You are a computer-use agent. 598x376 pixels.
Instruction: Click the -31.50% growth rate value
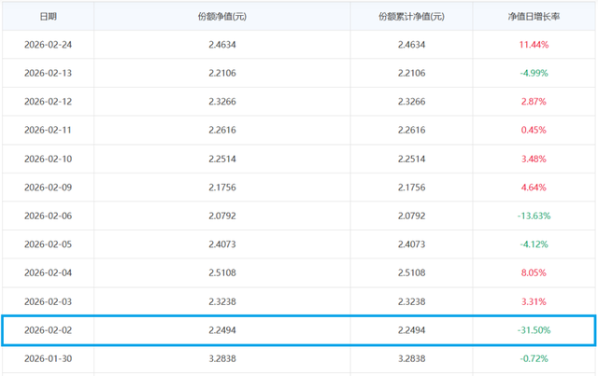click(534, 330)
